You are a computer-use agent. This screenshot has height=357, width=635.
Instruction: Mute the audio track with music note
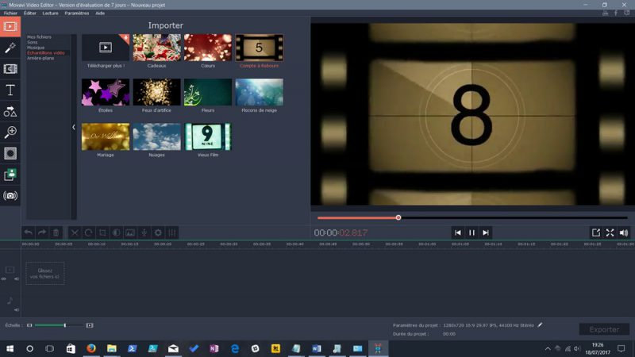point(16,309)
